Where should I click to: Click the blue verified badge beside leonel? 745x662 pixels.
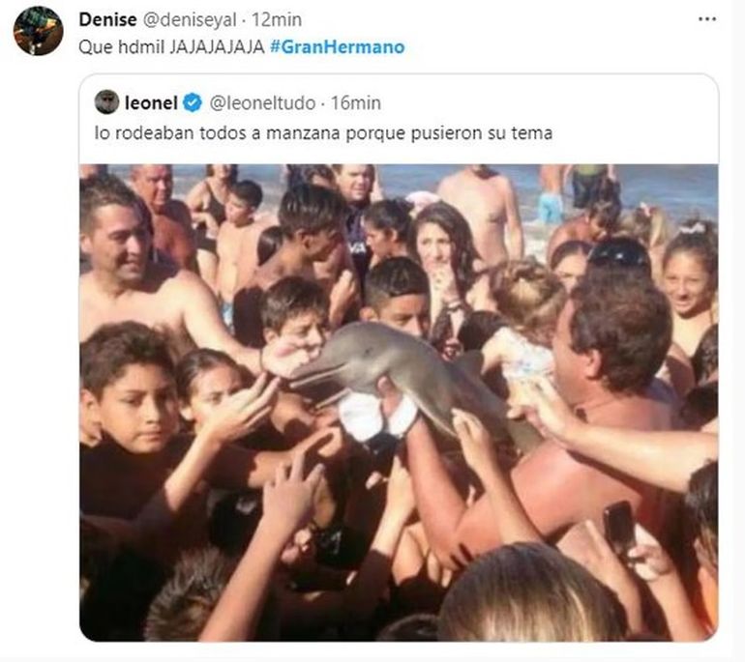click(193, 102)
